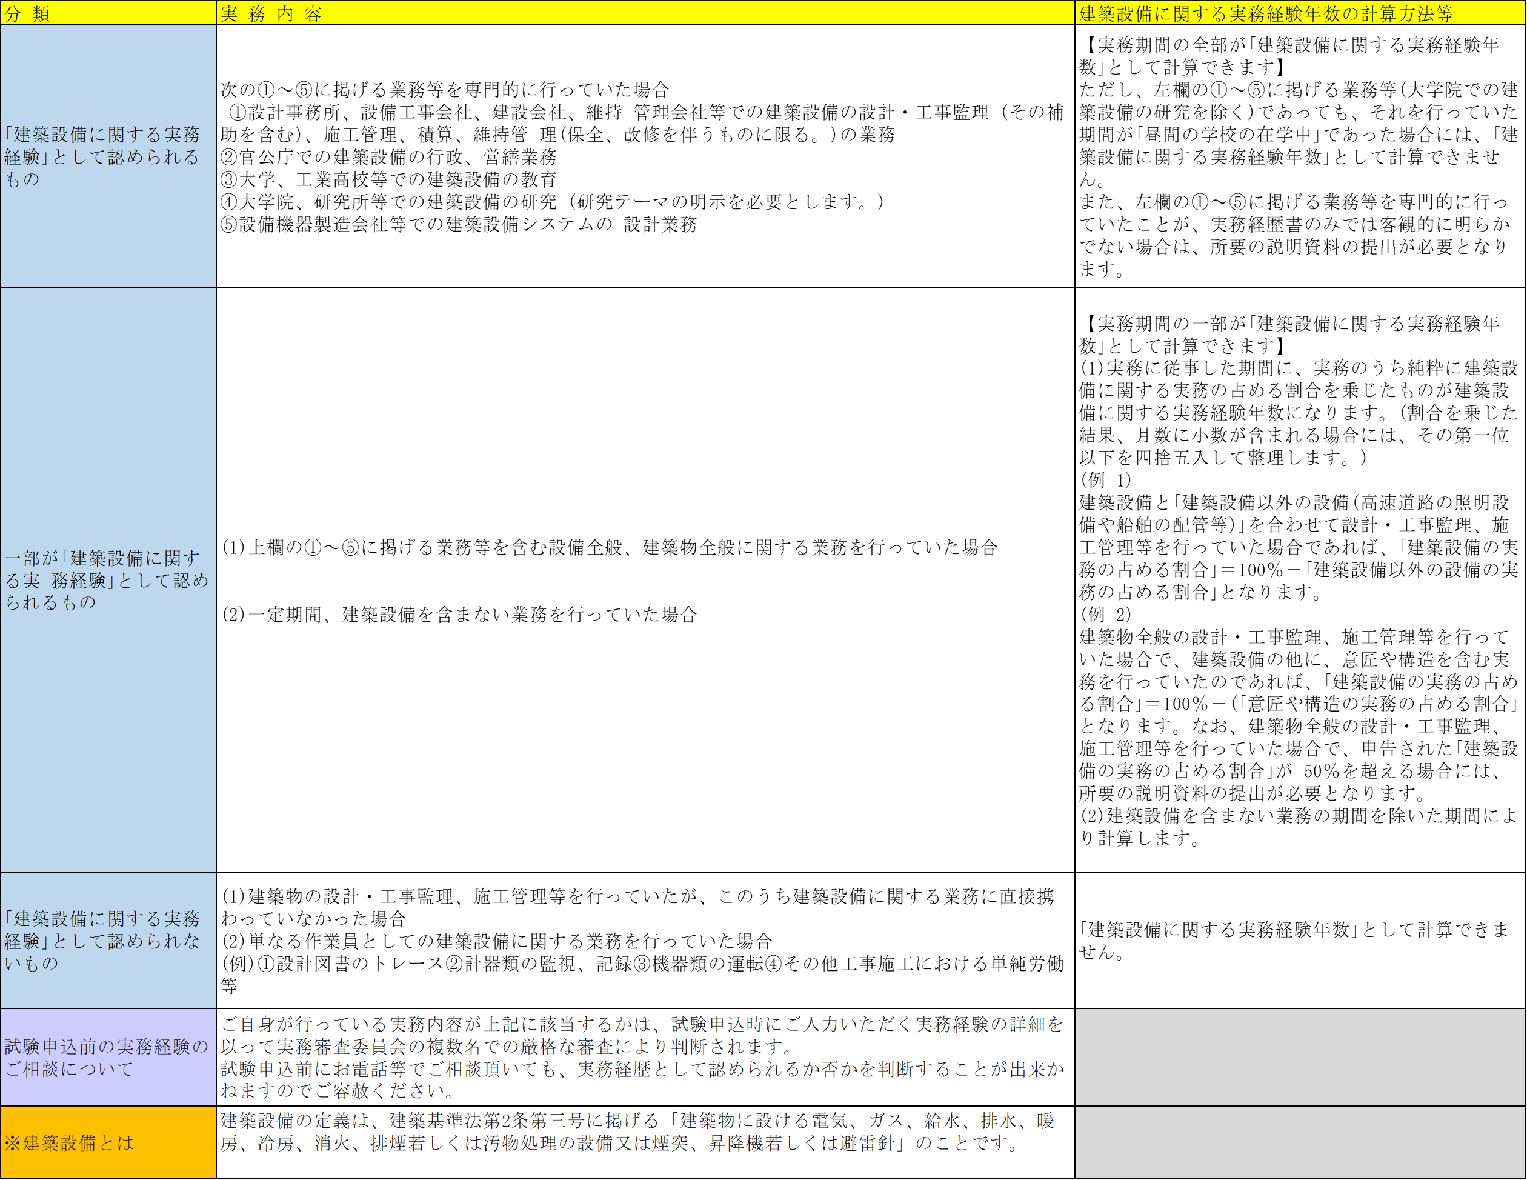This screenshot has height=1180, width=1527.
Task: Click the (例 2) label in calculation column
Action: pos(1105,614)
